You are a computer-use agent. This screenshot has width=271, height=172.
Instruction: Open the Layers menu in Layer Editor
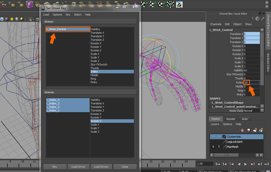pos(215,124)
